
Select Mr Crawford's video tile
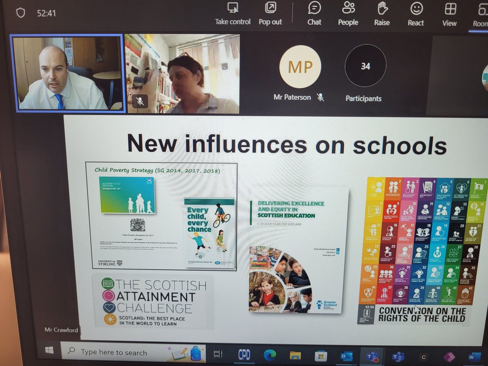point(69,73)
